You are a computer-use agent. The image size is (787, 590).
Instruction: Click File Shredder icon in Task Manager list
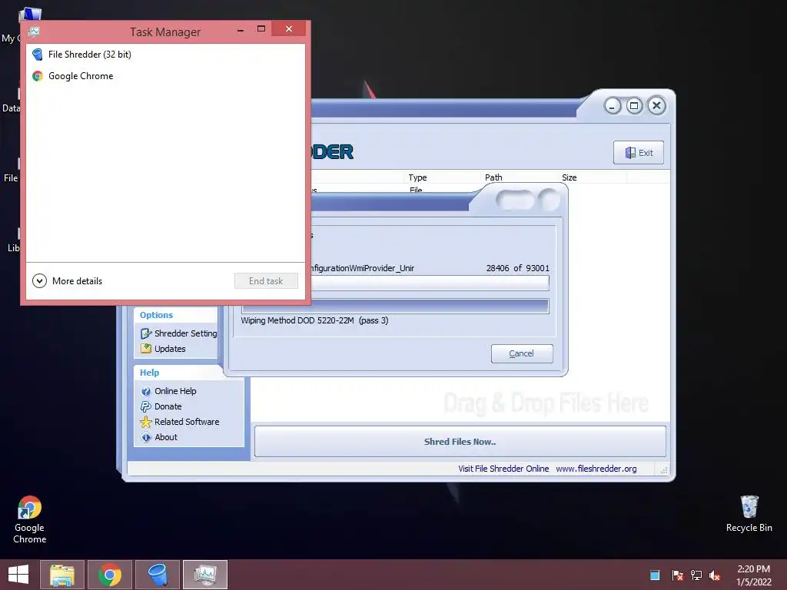tap(37, 55)
